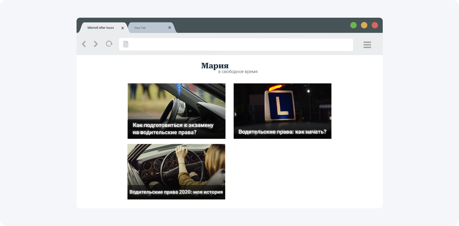Open the Мария blog title link

215,66
